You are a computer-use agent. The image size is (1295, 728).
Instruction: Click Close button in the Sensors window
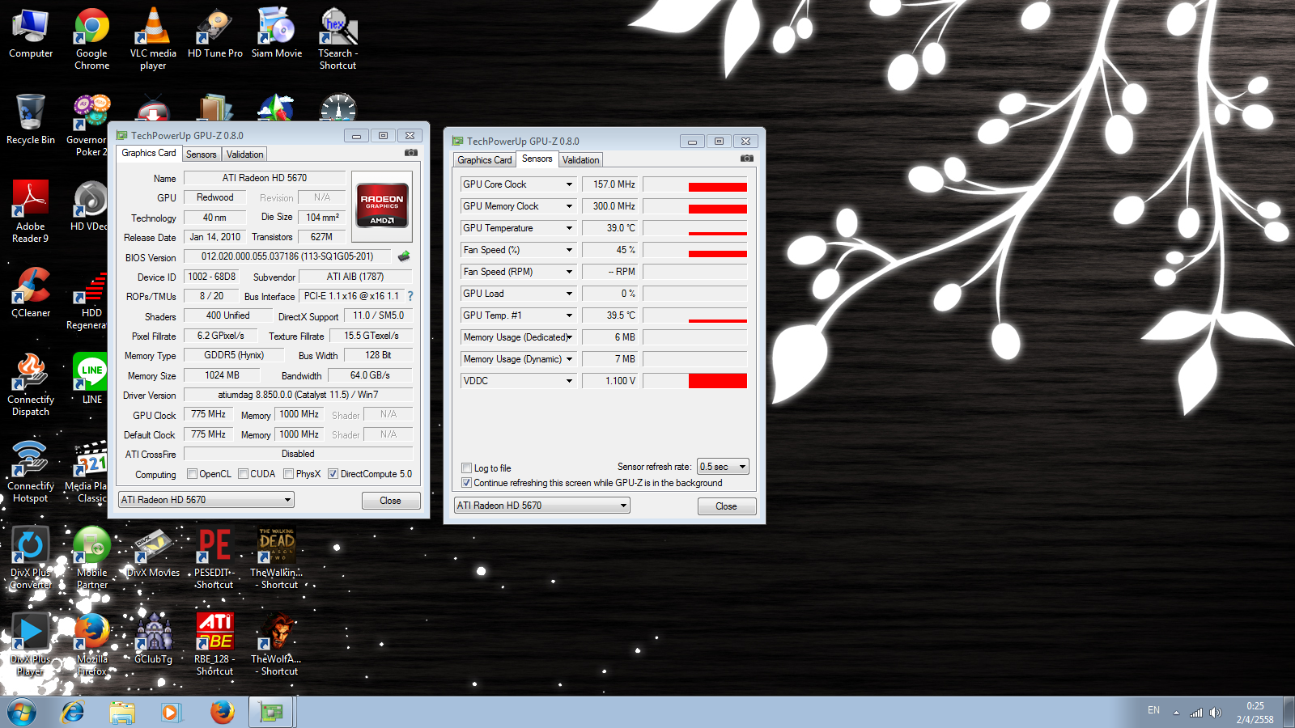point(727,506)
